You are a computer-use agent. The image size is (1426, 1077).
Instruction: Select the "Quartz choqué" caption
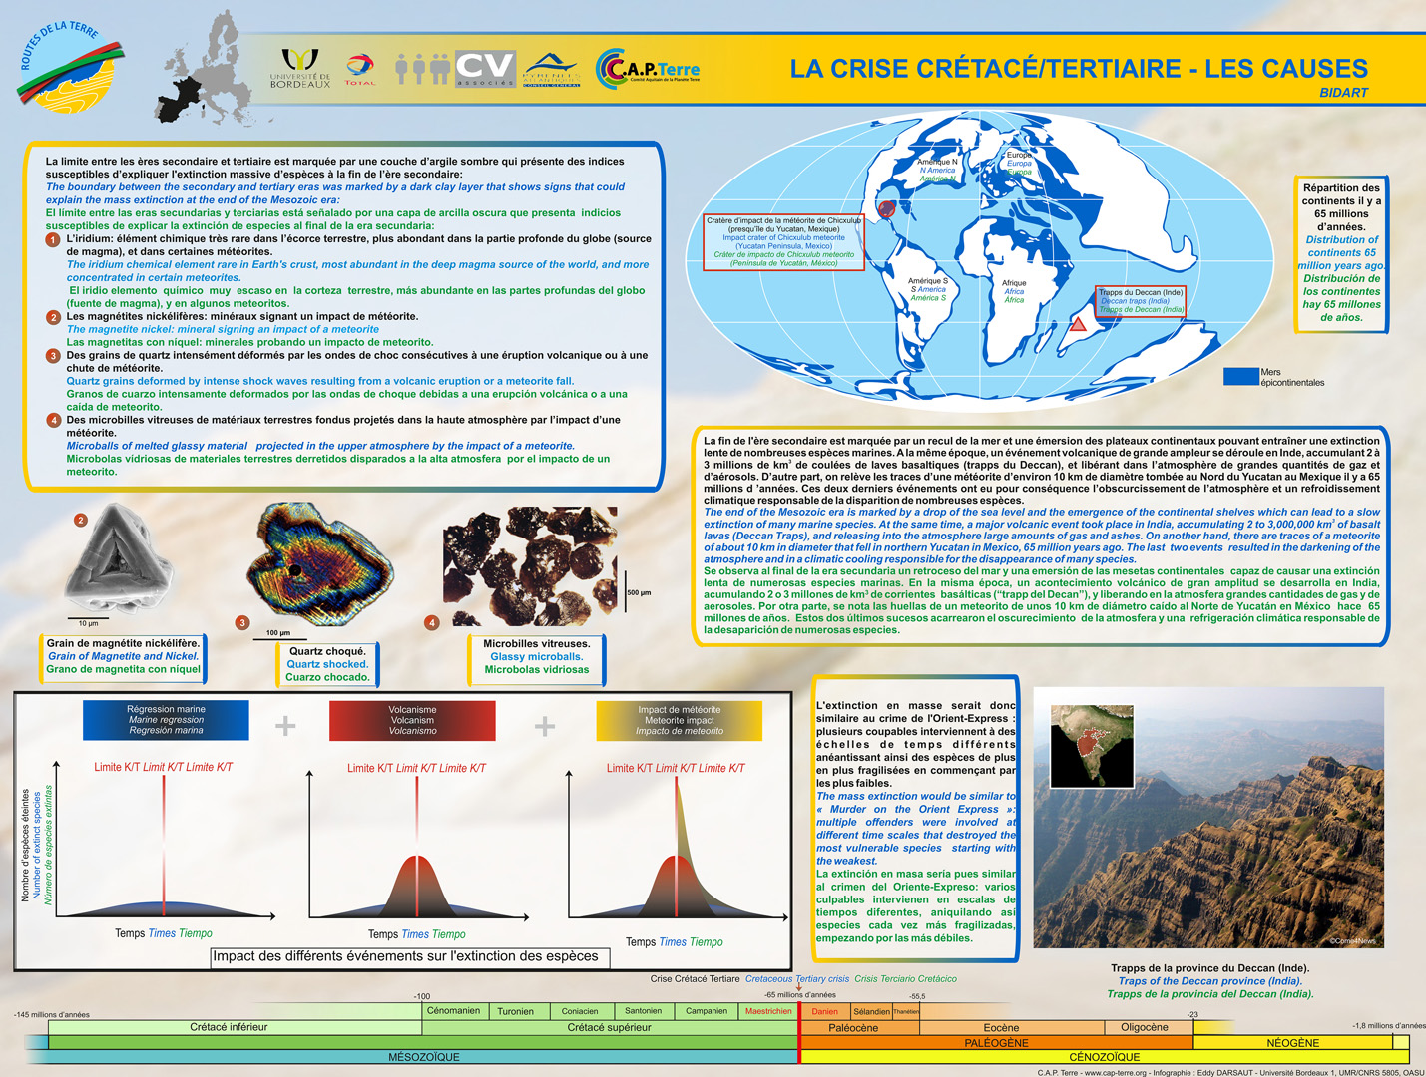pos(327,664)
